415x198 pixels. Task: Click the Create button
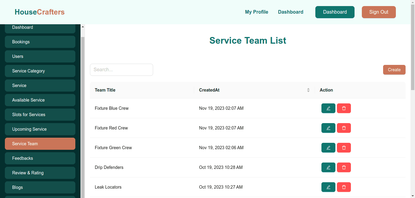click(x=394, y=70)
